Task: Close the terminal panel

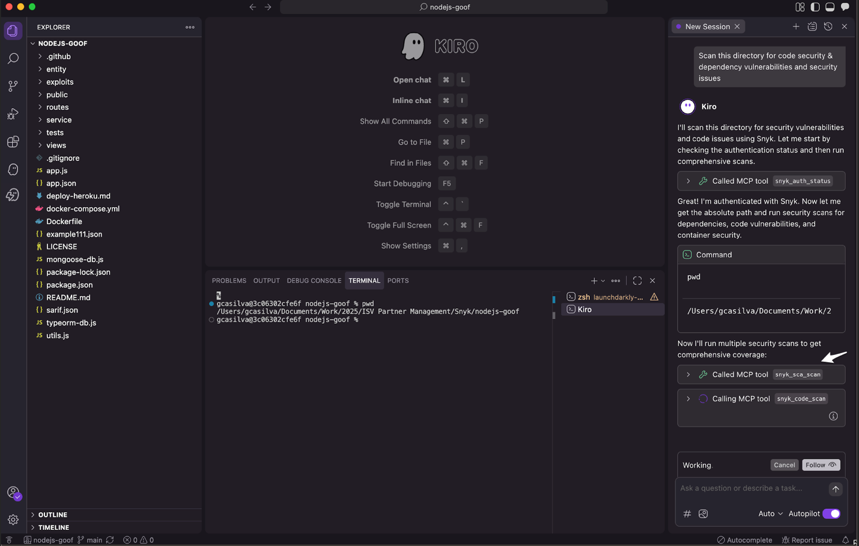Action: [x=652, y=281]
